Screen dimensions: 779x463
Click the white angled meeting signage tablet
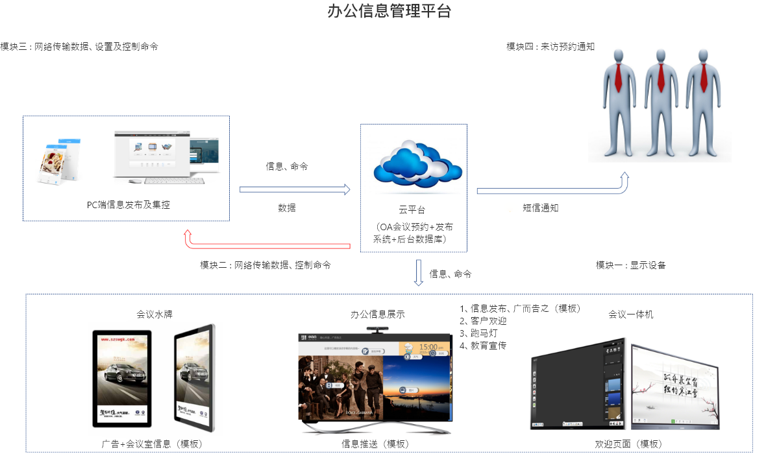(x=195, y=379)
